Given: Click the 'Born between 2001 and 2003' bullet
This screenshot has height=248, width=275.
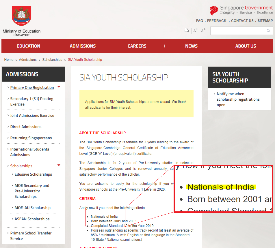Looking at the screenshot, I should point(114,221).
